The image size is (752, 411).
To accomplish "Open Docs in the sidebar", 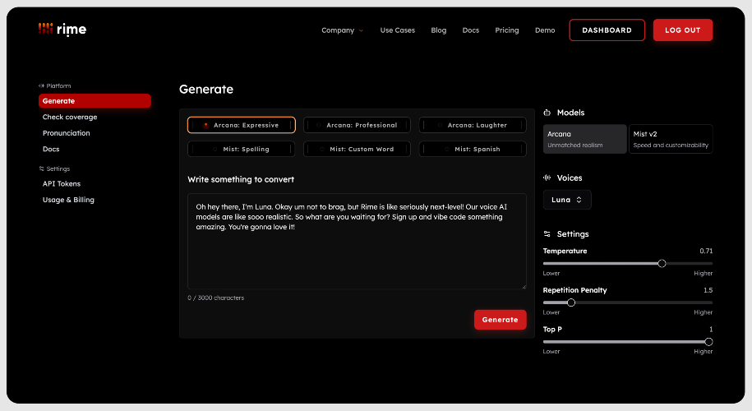I will point(51,149).
